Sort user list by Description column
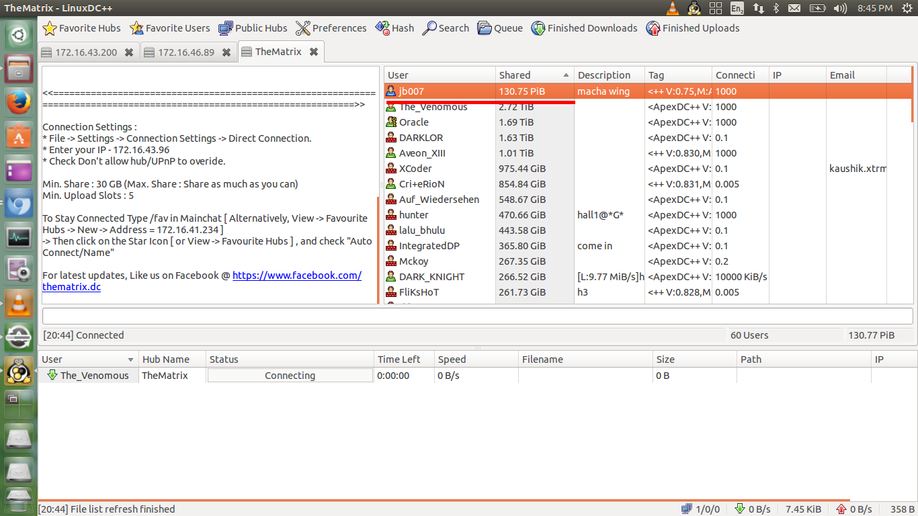Image resolution: width=918 pixels, height=516 pixels. click(x=608, y=75)
